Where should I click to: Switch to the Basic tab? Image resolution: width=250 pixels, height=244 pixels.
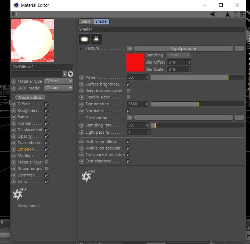pos(86,21)
